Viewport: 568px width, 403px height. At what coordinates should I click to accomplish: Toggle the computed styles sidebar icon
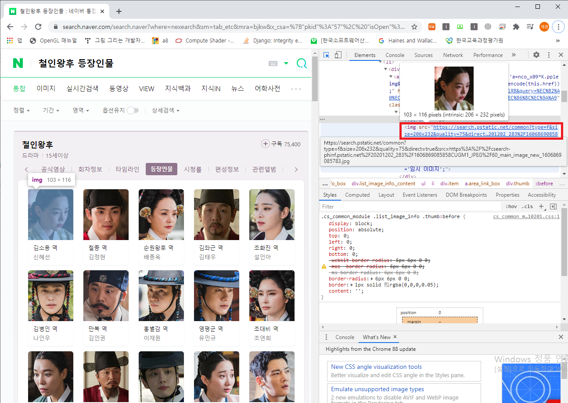coord(554,206)
